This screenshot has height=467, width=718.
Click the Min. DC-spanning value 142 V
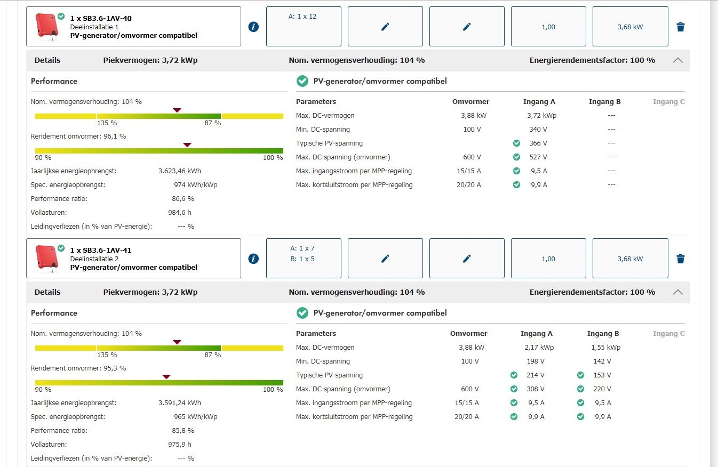tap(603, 361)
